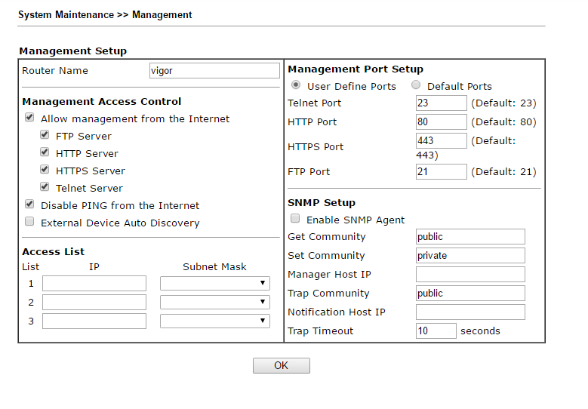Select the Get Community field
The width and height of the screenshot is (588, 409).
coord(469,236)
